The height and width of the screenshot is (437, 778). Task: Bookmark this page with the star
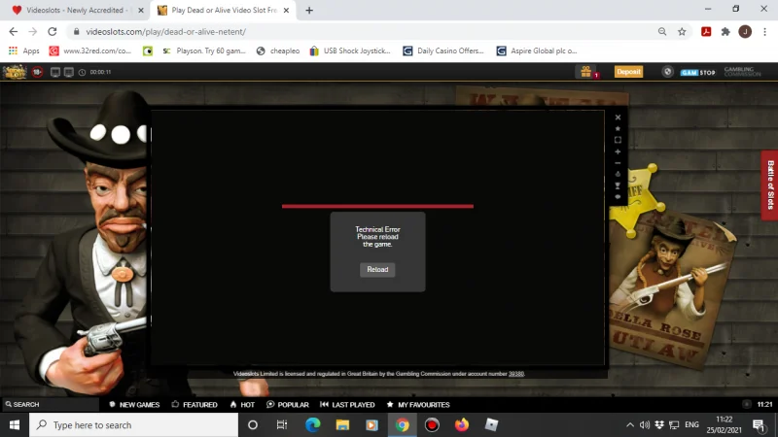pyautogui.click(x=682, y=32)
